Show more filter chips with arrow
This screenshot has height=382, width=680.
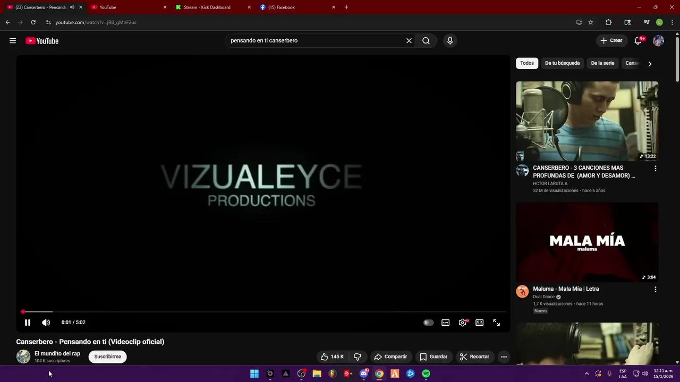click(x=650, y=64)
